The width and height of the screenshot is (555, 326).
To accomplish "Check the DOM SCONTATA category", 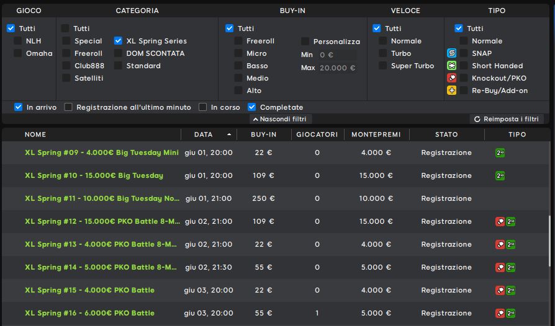I will pyautogui.click(x=118, y=53).
